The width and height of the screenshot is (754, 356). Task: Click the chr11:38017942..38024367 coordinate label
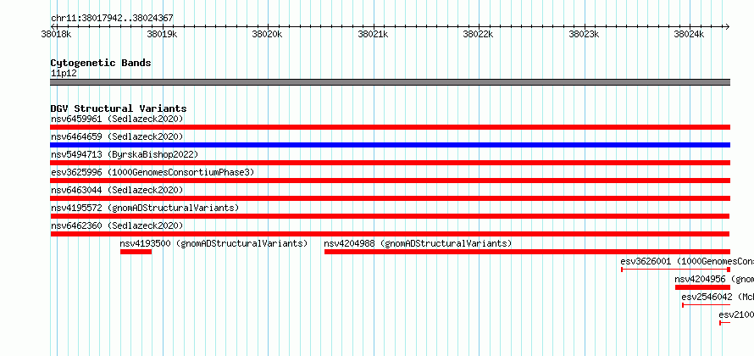[112, 19]
